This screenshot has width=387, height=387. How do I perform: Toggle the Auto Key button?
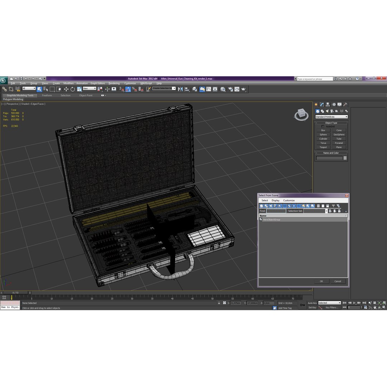tap(312, 303)
